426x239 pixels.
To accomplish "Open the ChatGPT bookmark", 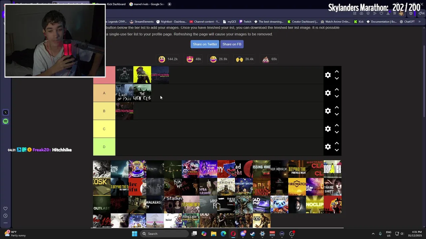I will coord(407,22).
